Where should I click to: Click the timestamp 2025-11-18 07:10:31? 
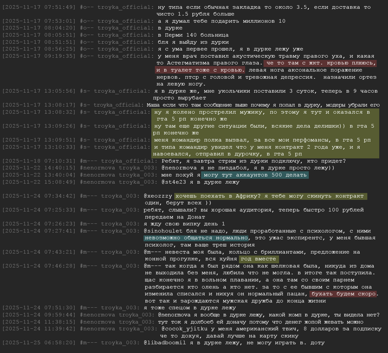point(39,161)
